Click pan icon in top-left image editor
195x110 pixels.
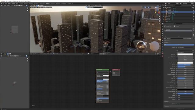tap(28, 10)
